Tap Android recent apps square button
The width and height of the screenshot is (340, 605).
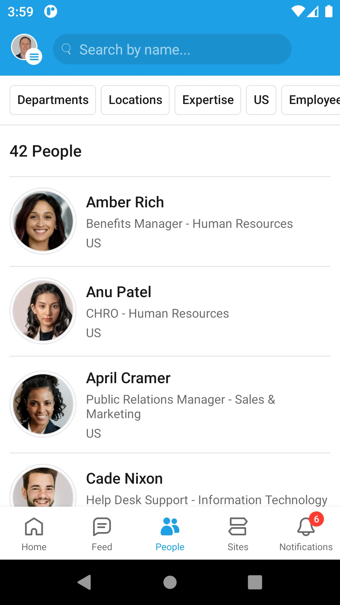(x=255, y=582)
